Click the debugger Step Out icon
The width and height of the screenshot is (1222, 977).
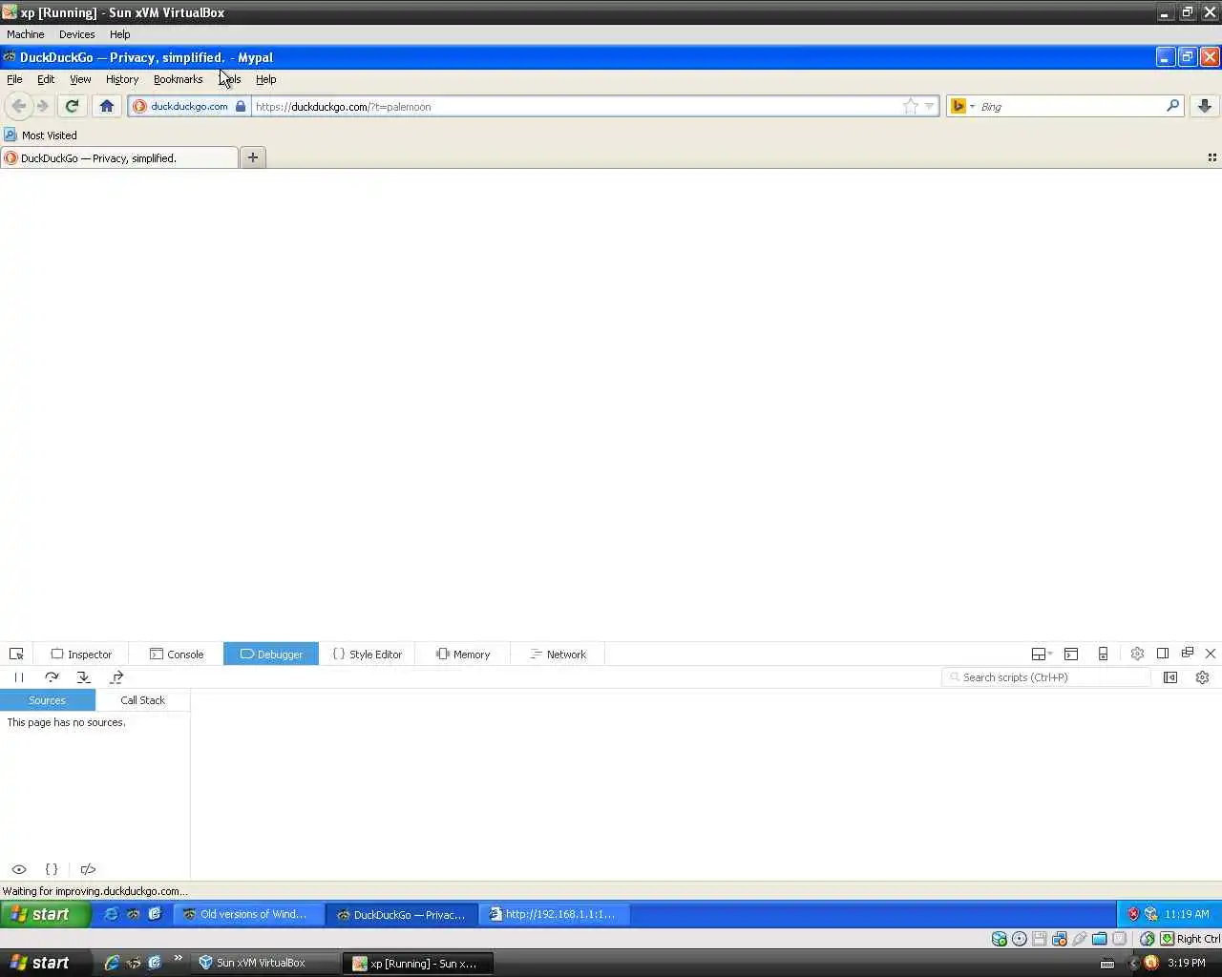point(116,677)
